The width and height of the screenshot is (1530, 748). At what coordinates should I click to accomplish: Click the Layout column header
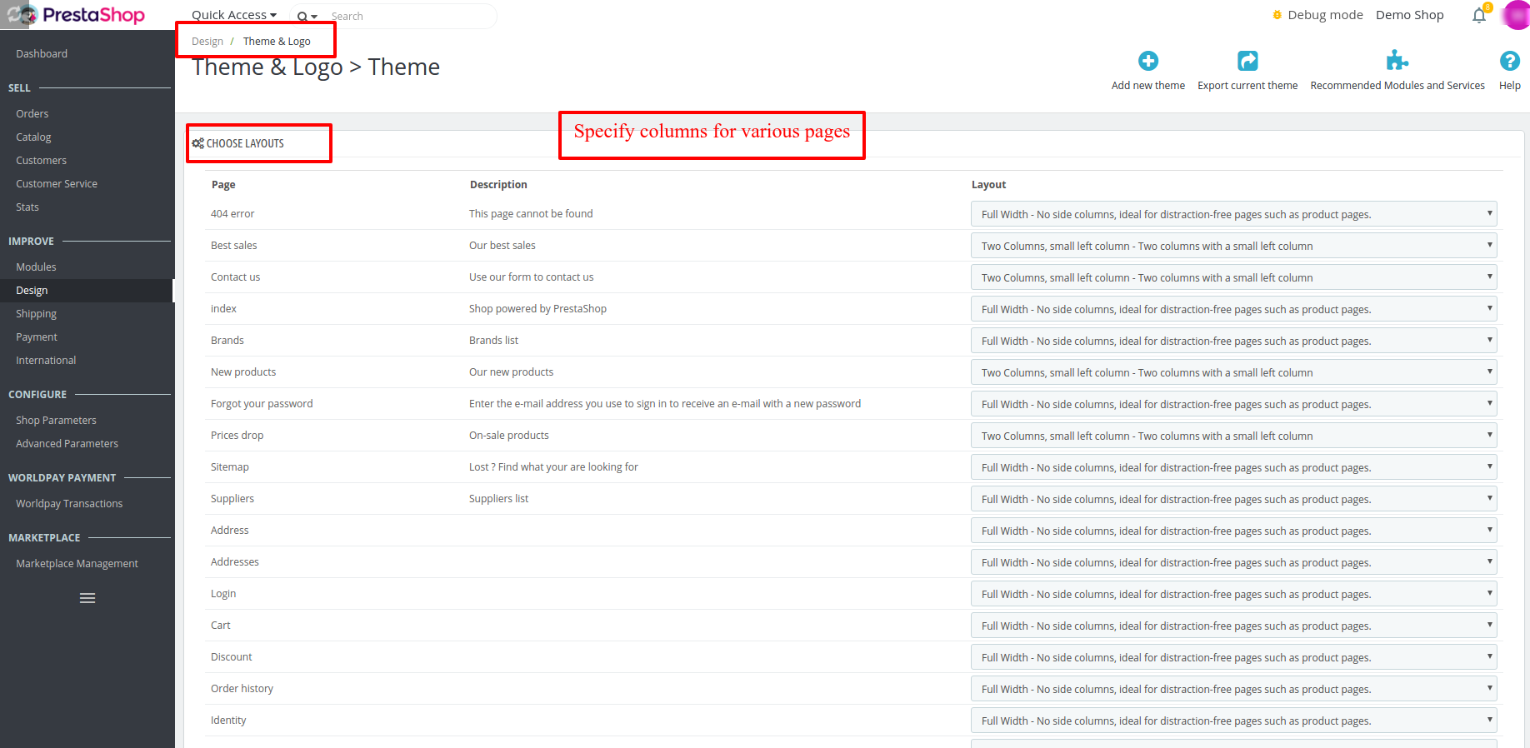coord(988,184)
